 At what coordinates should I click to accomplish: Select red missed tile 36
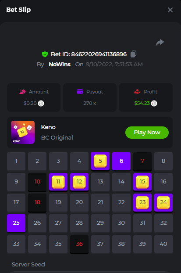(x=79, y=244)
